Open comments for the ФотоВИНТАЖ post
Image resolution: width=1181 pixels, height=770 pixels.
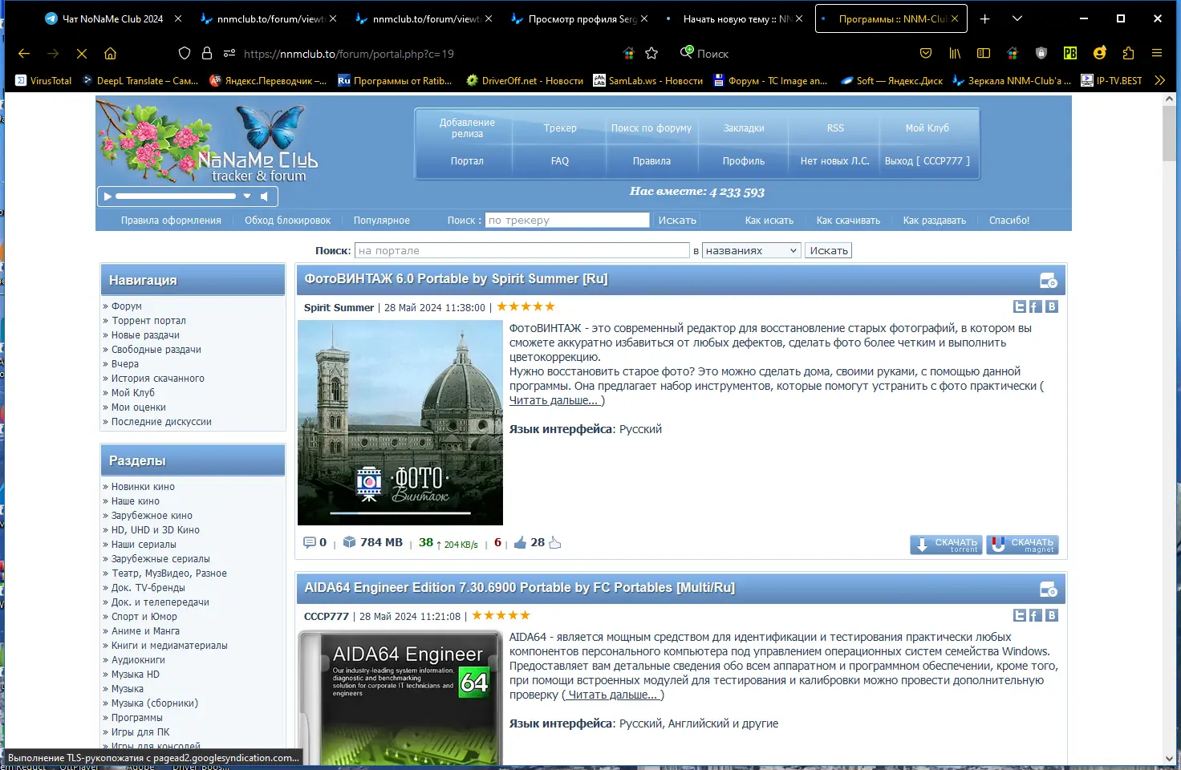point(310,542)
